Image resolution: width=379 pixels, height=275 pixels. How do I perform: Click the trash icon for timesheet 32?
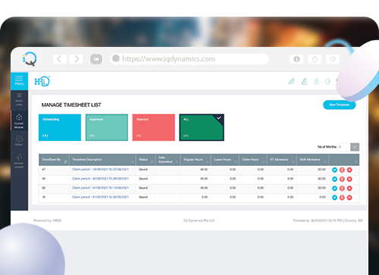342,189
